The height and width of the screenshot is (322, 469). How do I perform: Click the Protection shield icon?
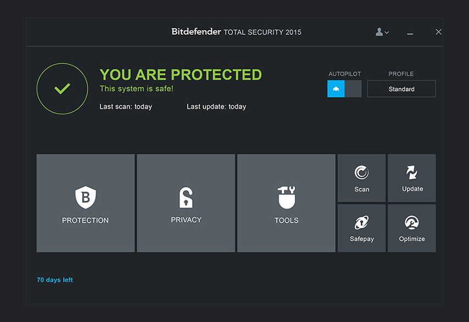[x=85, y=197]
